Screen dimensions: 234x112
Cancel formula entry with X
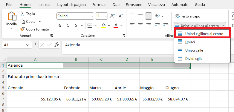[x=42, y=45]
